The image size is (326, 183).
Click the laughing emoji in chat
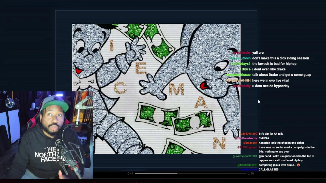(x=298, y=165)
